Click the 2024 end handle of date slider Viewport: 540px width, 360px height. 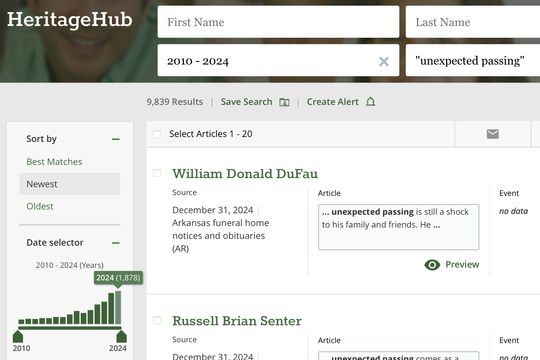(121, 336)
